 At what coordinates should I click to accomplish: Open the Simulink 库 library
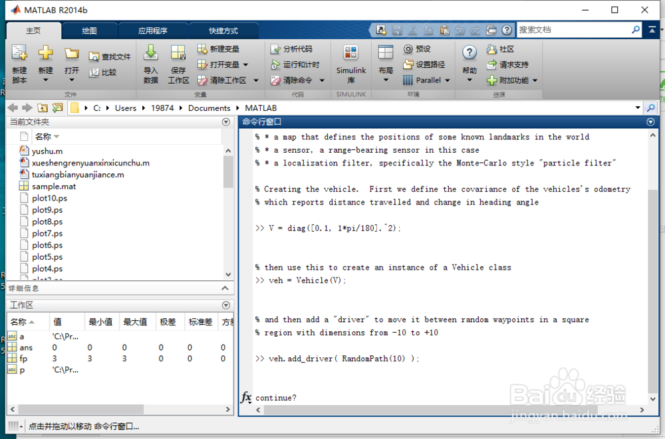click(x=350, y=64)
